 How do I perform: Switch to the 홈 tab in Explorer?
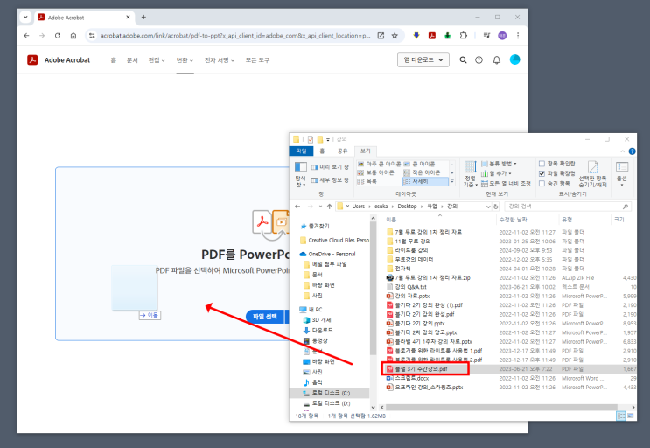pyautogui.click(x=322, y=150)
